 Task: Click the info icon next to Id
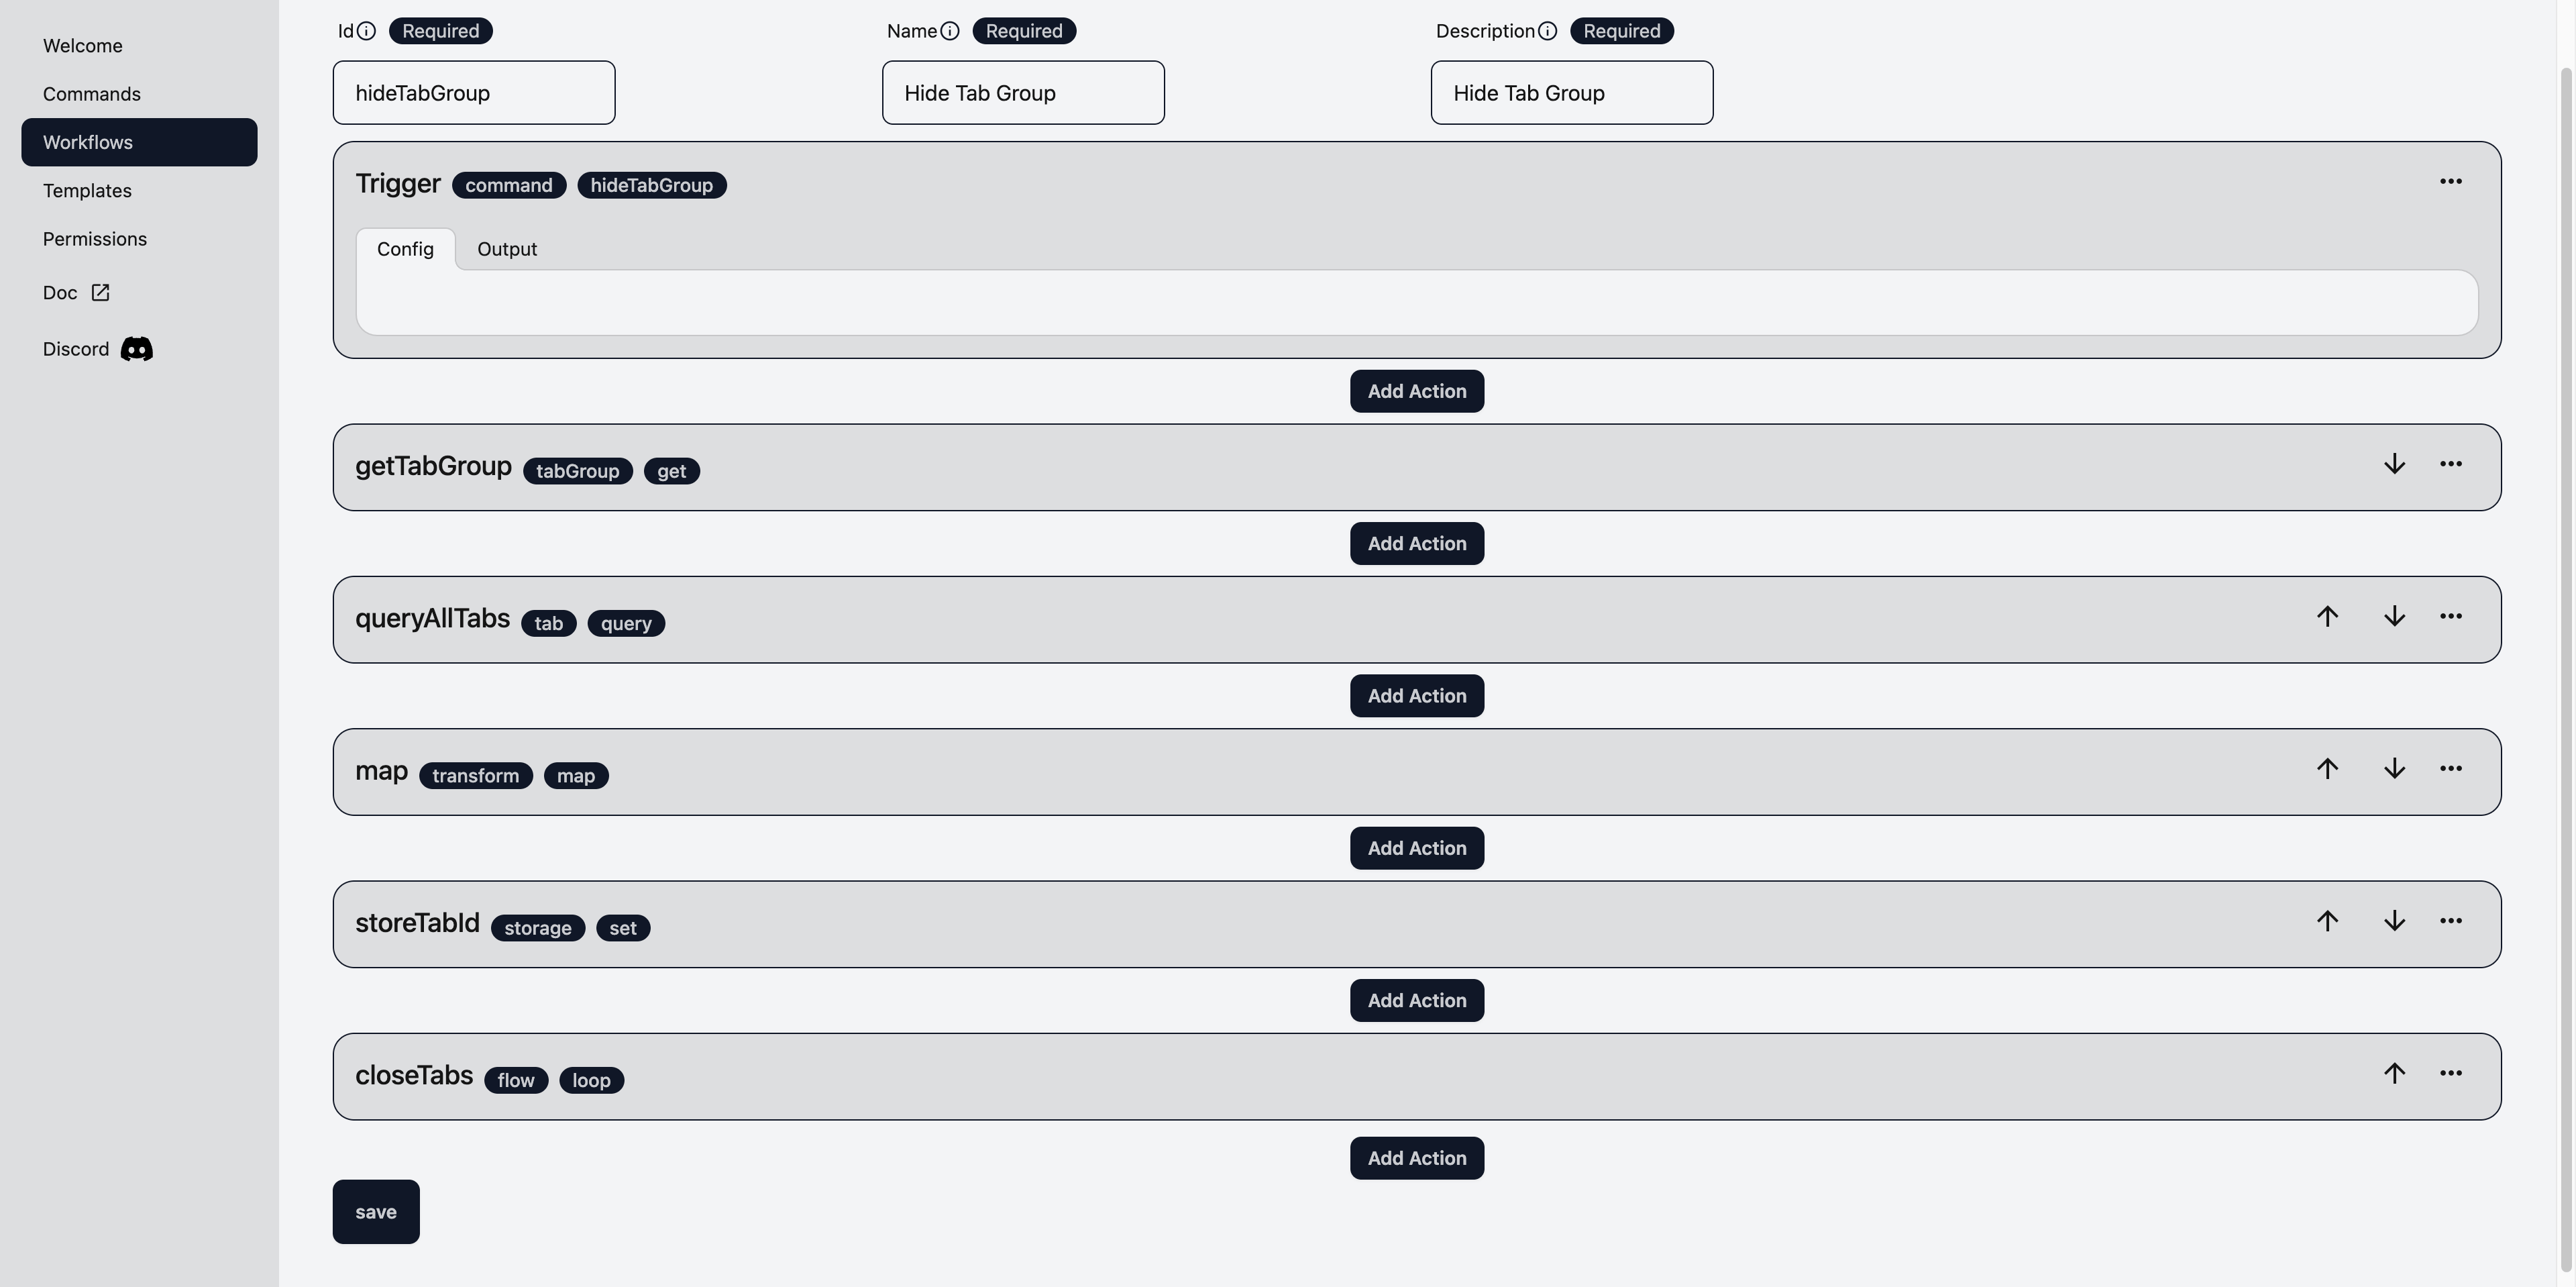pyautogui.click(x=367, y=30)
